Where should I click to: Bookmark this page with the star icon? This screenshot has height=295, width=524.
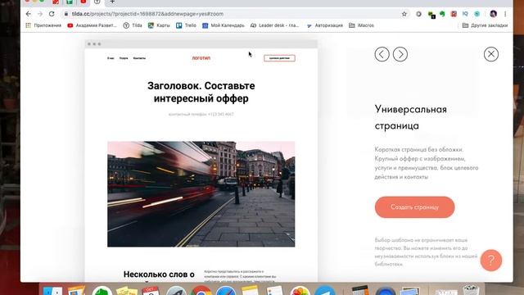[x=404, y=14]
